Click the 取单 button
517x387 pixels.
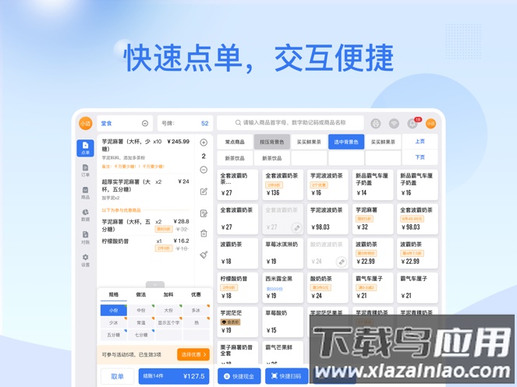(118, 376)
